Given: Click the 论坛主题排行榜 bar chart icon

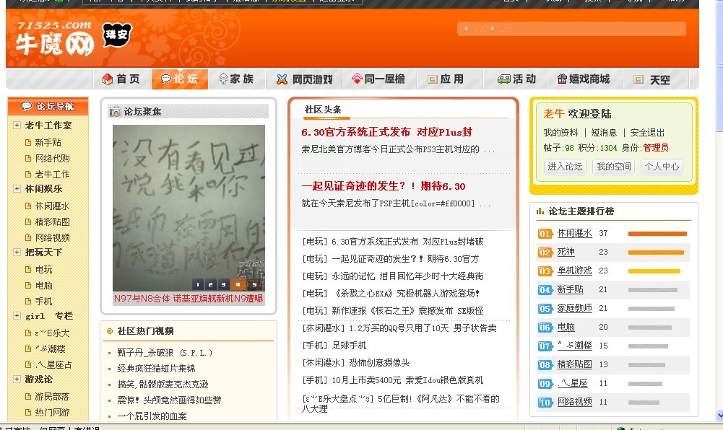Looking at the screenshot, I should click(540, 211).
